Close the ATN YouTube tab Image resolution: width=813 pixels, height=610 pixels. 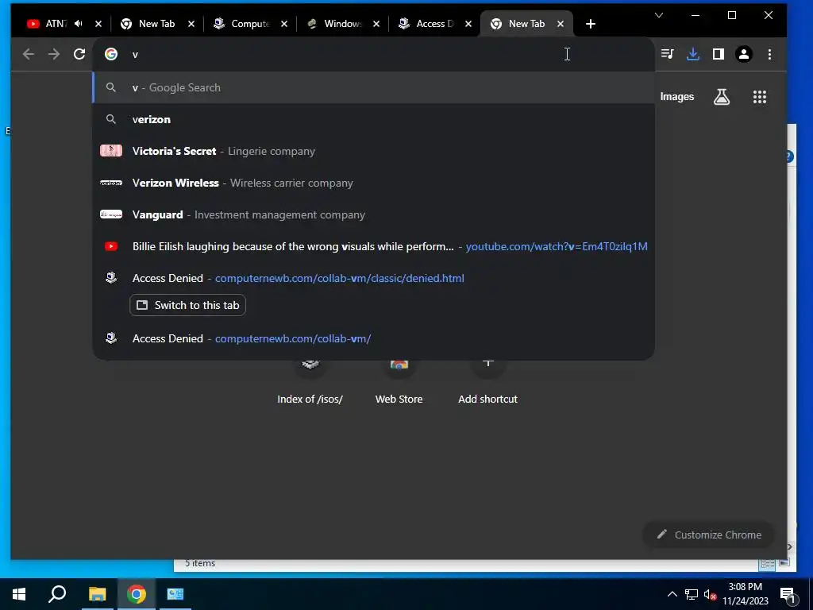click(x=98, y=24)
